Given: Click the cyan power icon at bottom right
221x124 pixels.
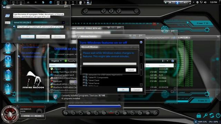Looking at the screenshot, I should pos(218,116).
